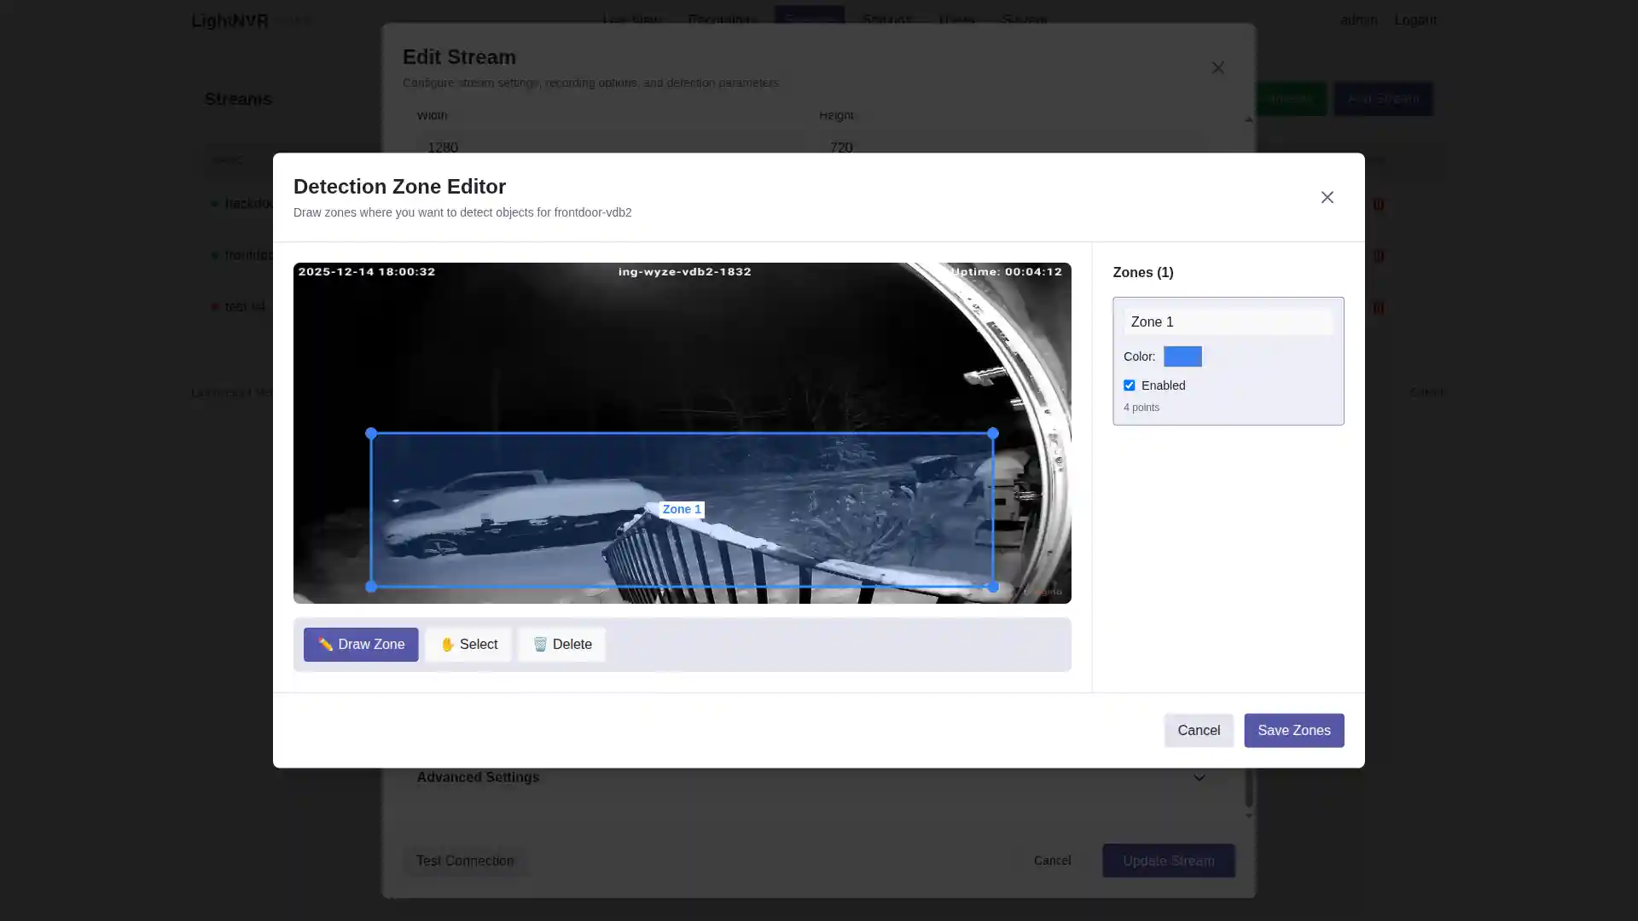1638x921 pixels.
Task: Open the Recordings tab
Action: tap(722, 20)
